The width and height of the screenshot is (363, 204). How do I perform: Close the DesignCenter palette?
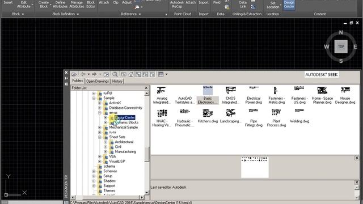(66, 73)
